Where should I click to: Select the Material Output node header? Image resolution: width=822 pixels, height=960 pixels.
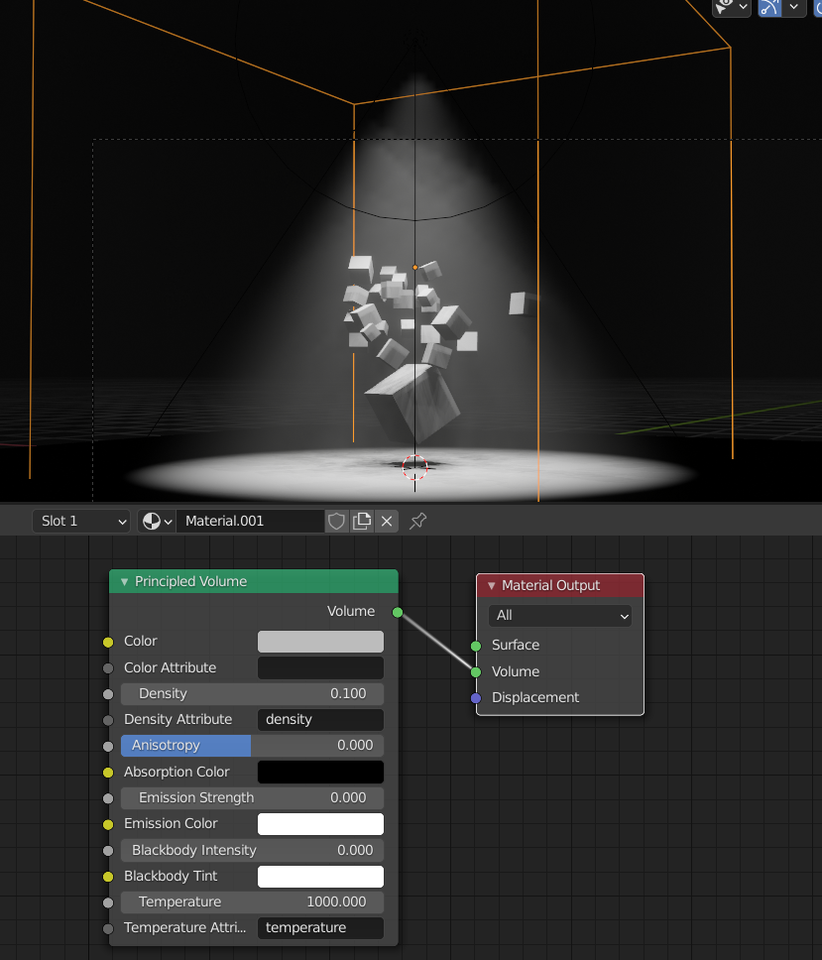[x=560, y=585]
